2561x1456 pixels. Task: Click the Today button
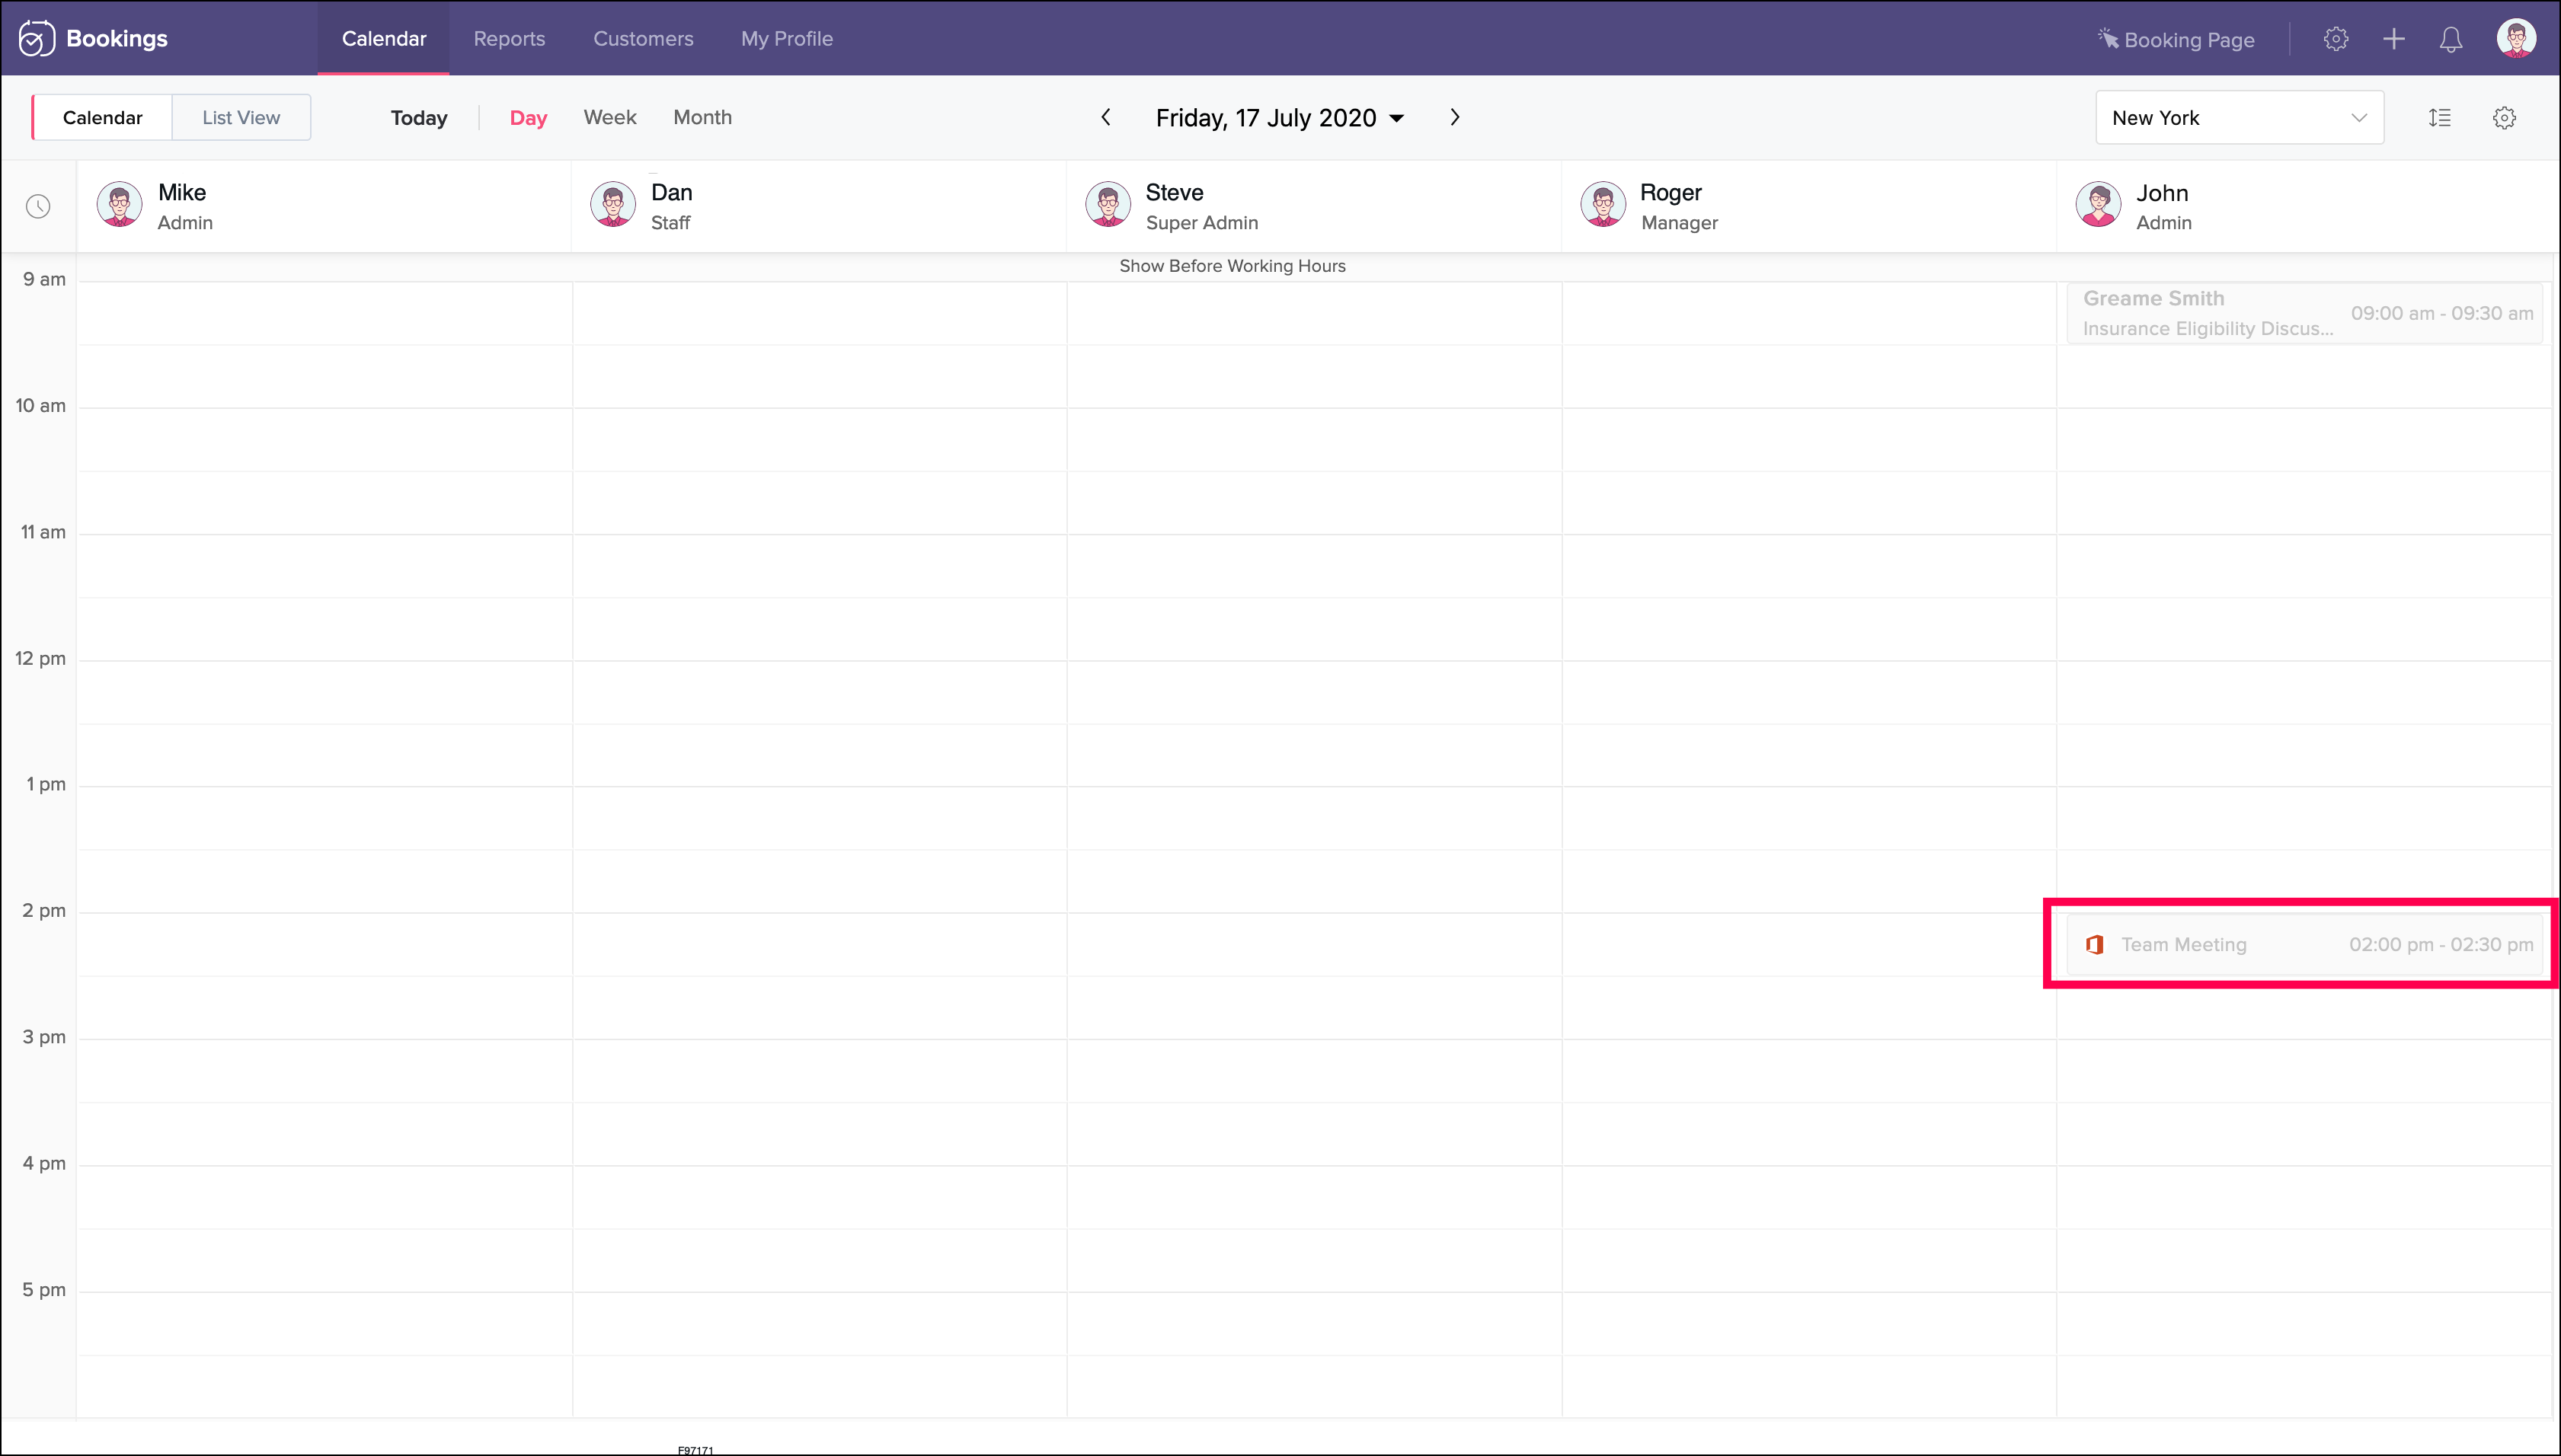pyautogui.click(x=419, y=118)
